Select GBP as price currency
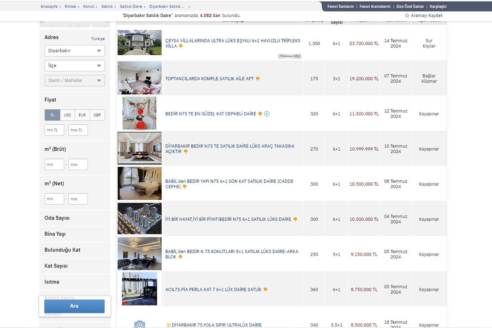Image resolution: width=492 pixels, height=328 pixels. 97,115
